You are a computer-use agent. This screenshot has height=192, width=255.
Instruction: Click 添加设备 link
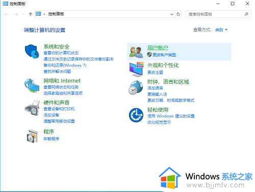click(x=52, y=115)
